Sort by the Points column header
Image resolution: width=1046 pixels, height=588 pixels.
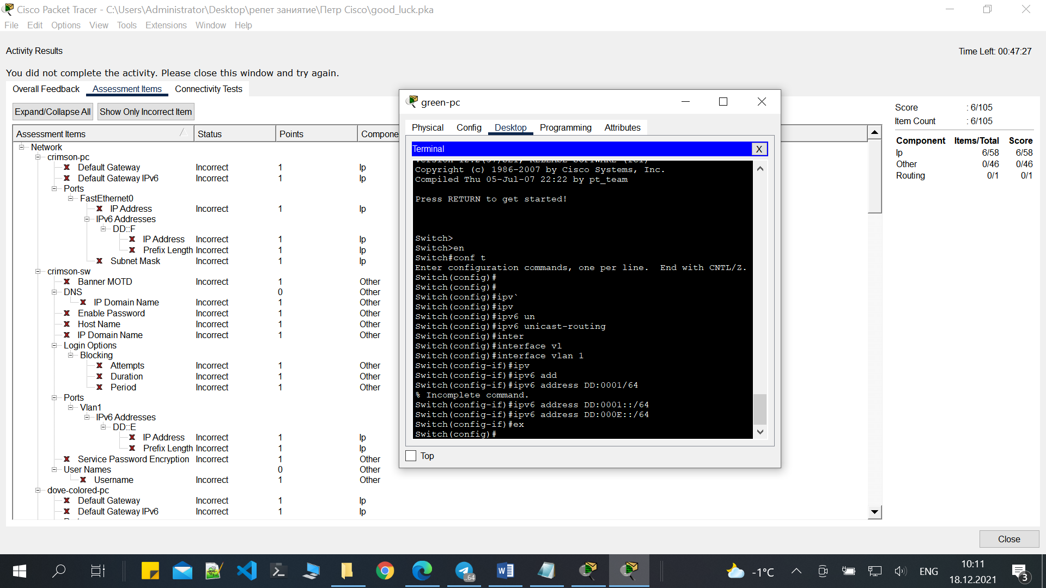(317, 134)
